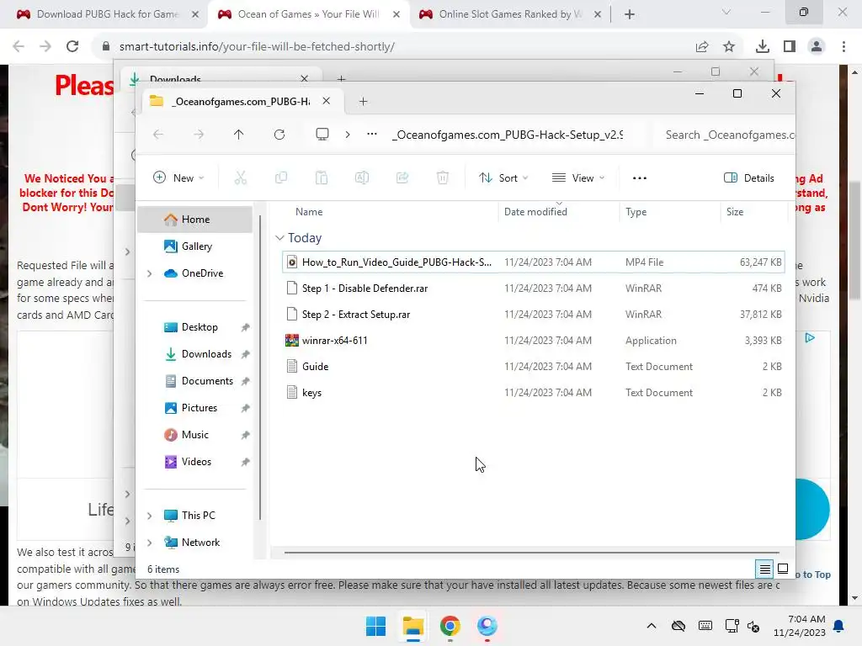Click the Copy icon in Explorer toolbar
This screenshot has height=646, width=862.
pos(281,177)
